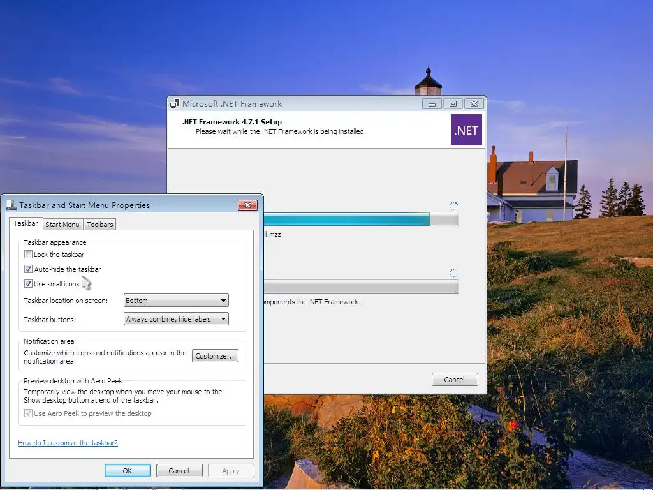This screenshot has width=653, height=490.
Task: Open How do I customize the taskbar link
Action: (x=68, y=443)
